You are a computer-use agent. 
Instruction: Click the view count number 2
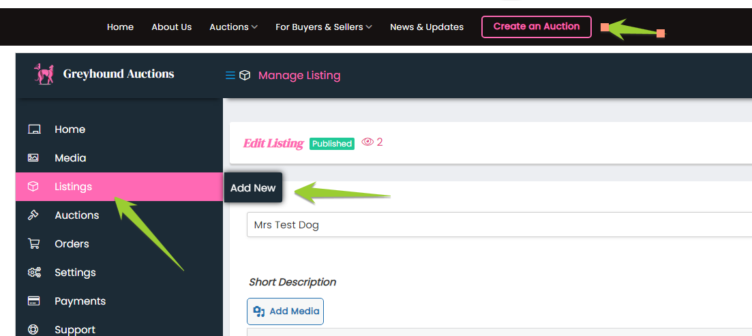(380, 142)
